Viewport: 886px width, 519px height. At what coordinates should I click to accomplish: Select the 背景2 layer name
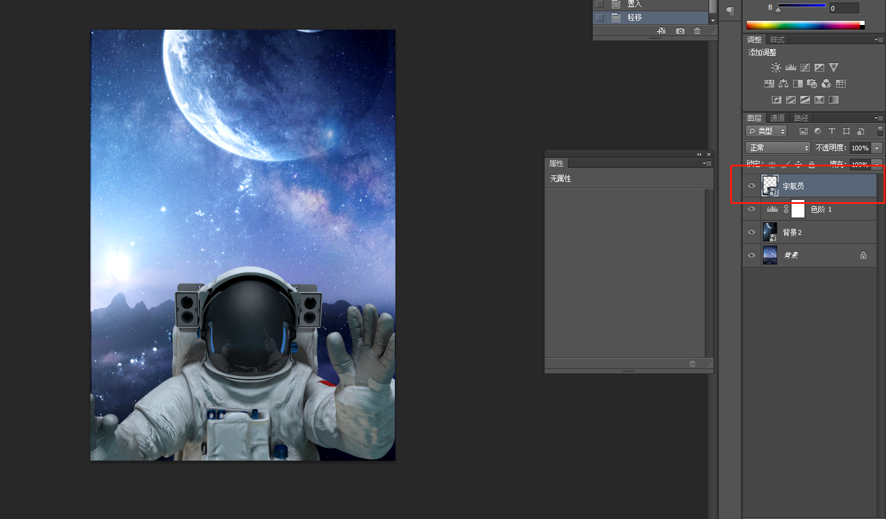(x=792, y=232)
